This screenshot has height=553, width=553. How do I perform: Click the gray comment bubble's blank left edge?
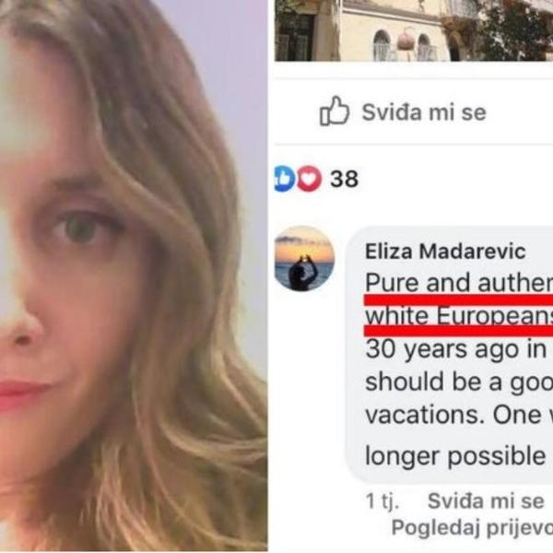[x=354, y=353]
